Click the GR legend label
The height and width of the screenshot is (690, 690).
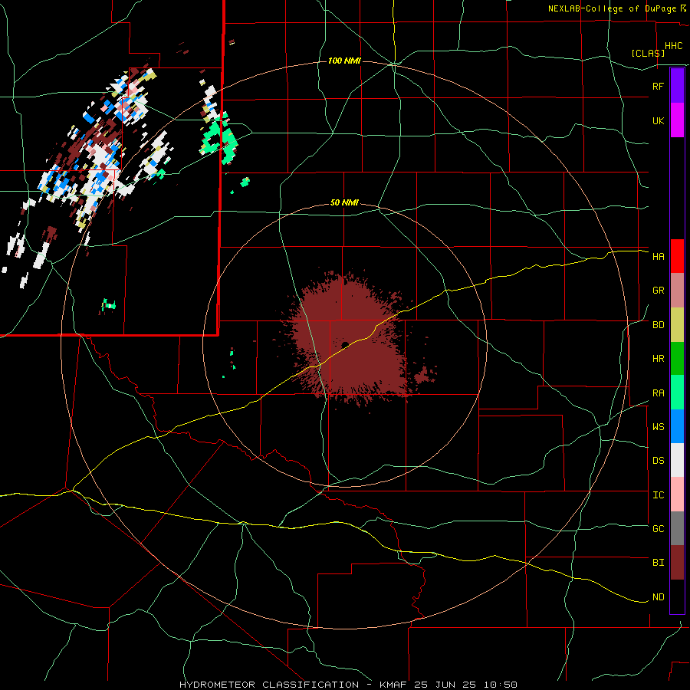click(x=658, y=291)
